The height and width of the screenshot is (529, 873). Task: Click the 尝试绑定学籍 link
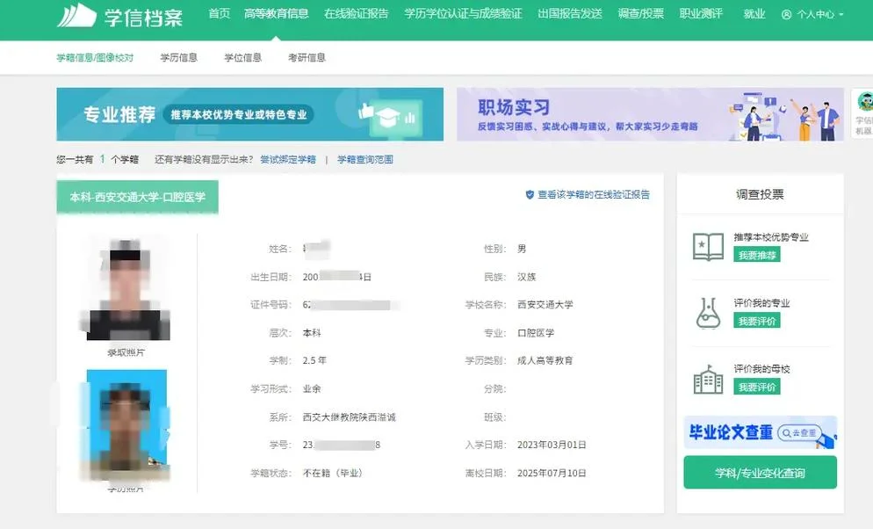pos(288,159)
